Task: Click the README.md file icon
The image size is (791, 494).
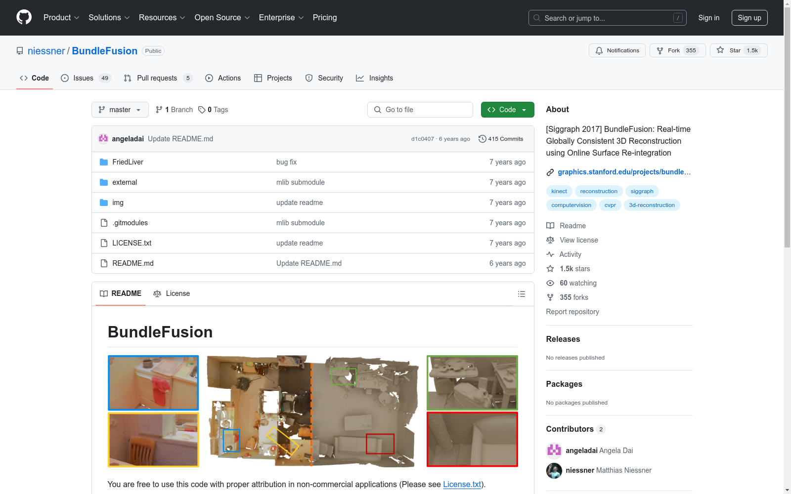Action: tap(104, 263)
